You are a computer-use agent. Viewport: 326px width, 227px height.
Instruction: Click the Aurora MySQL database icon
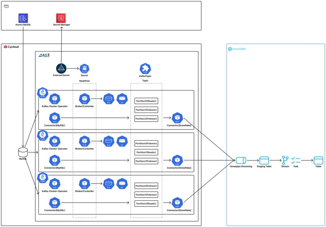[23, 18]
